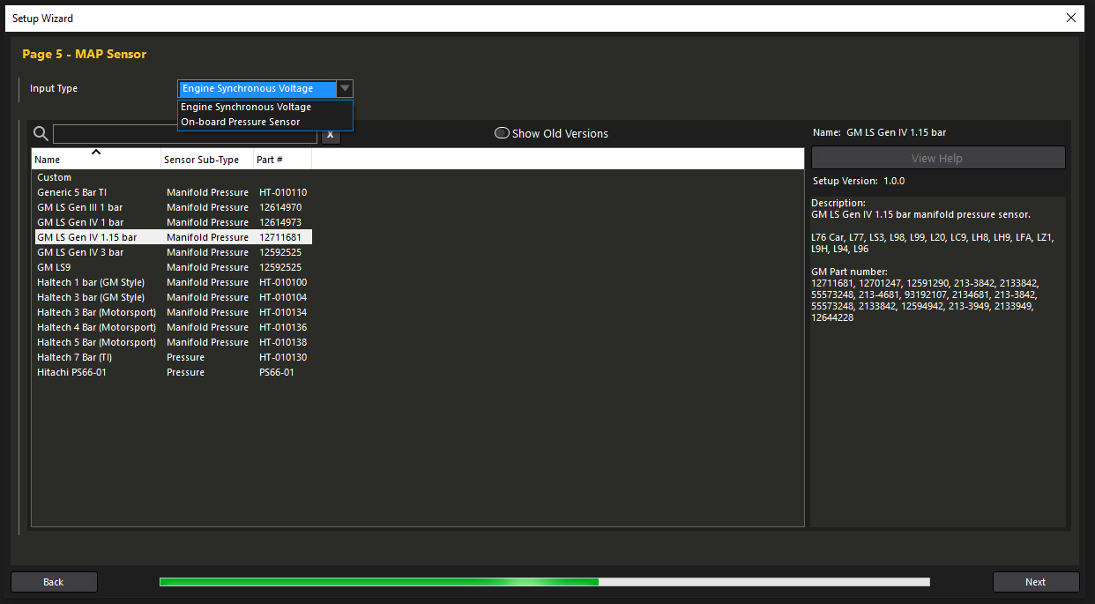Click part number HT-010136
This screenshot has width=1095, height=604.
[283, 327]
